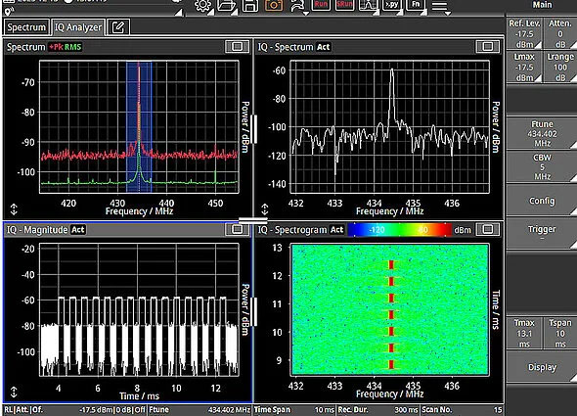Open Ref. Lev. -17.5 dBm setting
The height and width of the screenshot is (416, 577).
point(524,34)
